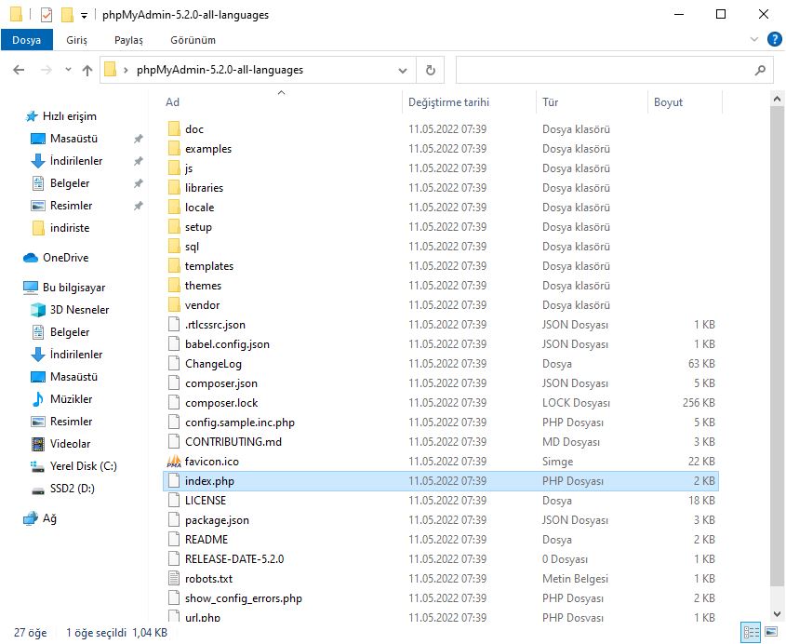The width and height of the screenshot is (786, 644).
Task: Select config.sample.inc.php file name
Action: (x=240, y=423)
